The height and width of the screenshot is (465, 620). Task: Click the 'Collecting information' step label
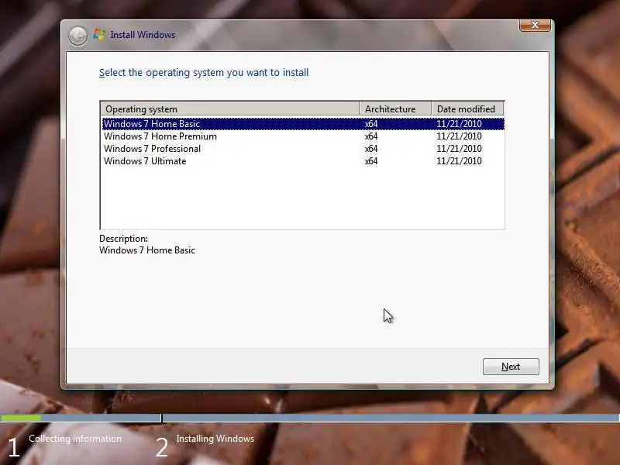[75, 439]
